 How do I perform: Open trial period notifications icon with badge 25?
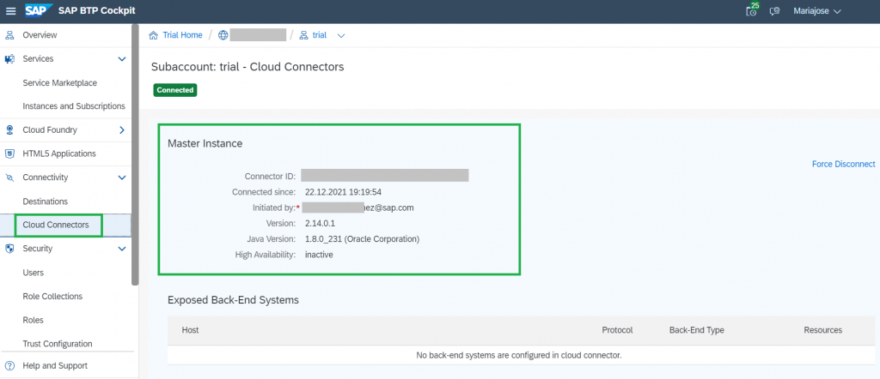[x=752, y=10]
